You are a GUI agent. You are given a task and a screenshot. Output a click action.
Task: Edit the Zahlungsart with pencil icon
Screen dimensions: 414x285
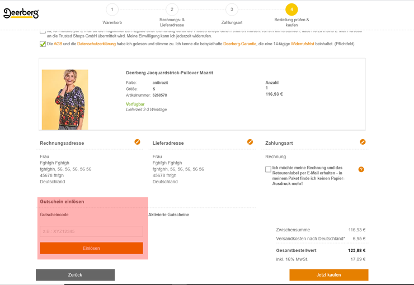363,142
